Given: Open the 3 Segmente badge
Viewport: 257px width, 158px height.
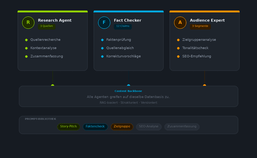Looking at the screenshot, I should (200, 26).
